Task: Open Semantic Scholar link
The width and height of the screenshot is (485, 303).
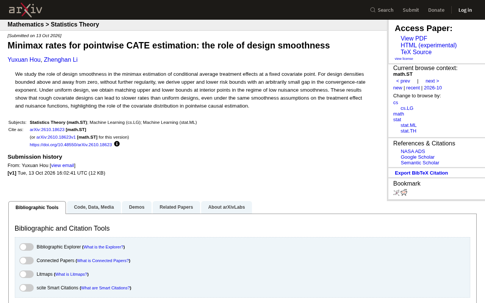Action: coord(420,163)
